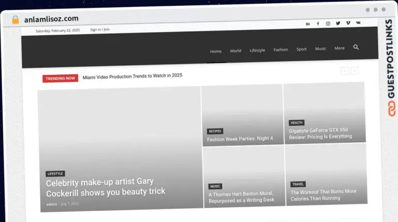Open the Gary Cockerill beauty trick article
This screenshot has width=398, height=222.
[x=105, y=187]
